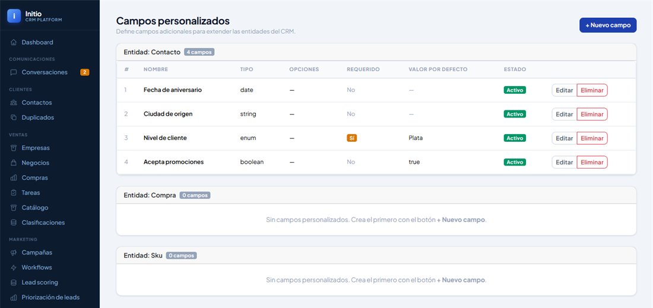Click the Fecha de aniversario name
653x308 pixels.
pyautogui.click(x=173, y=90)
